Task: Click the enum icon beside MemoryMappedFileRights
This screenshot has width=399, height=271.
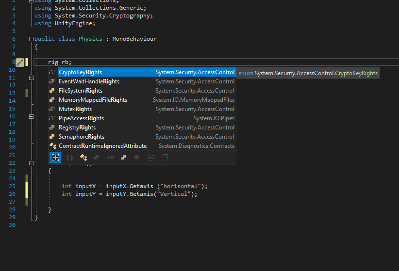Action: tap(52, 100)
